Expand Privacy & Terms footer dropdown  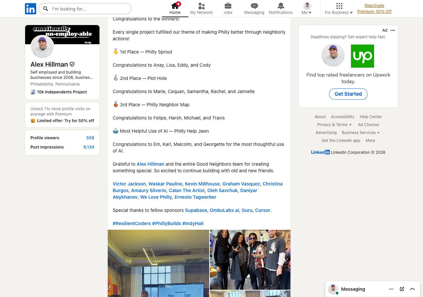tap(334, 125)
